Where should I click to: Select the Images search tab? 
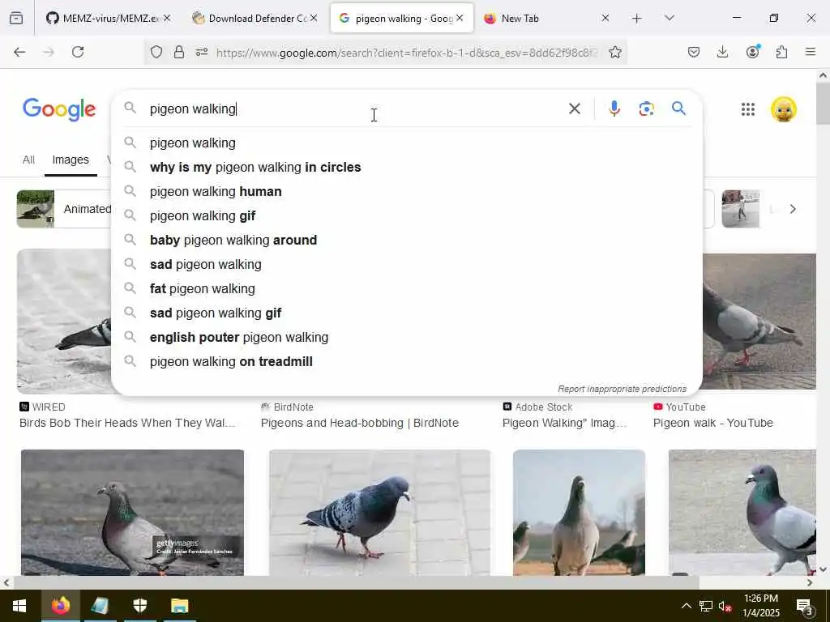tap(71, 160)
